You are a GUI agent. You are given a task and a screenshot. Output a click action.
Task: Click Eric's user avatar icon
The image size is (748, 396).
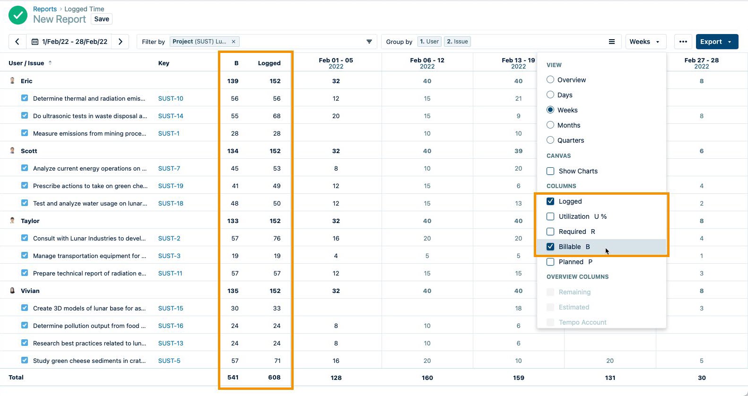tap(12, 81)
